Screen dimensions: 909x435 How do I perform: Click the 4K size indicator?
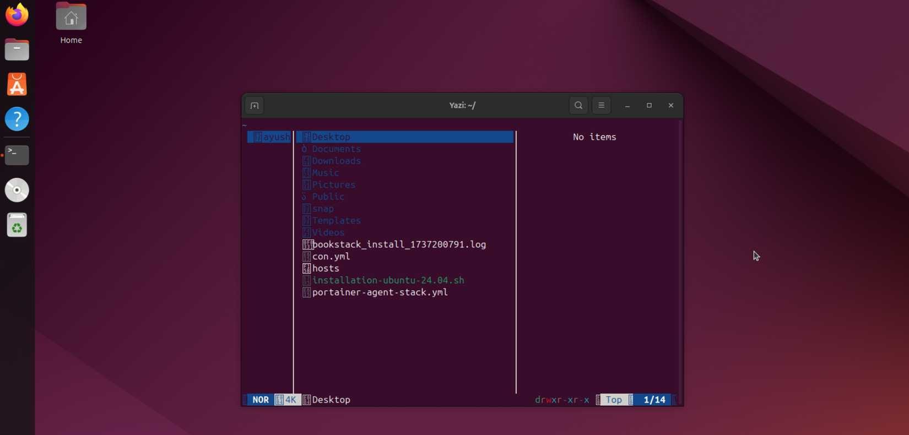(290, 400)
